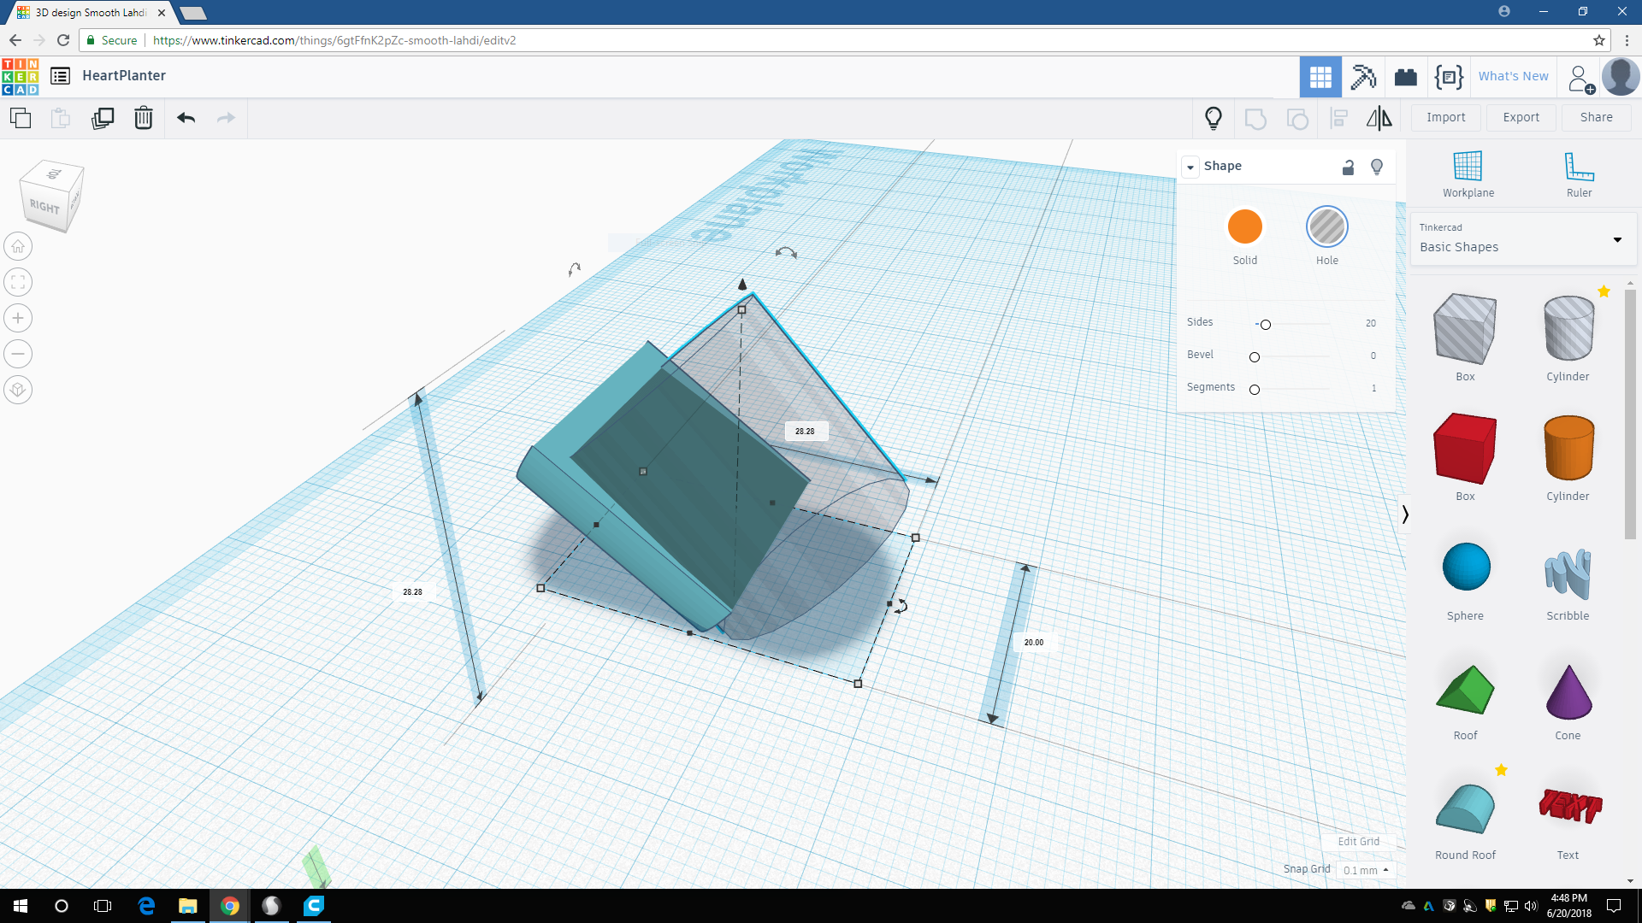Click the Home view icon
1642x923 pixels.
click(x=18, y=246)
